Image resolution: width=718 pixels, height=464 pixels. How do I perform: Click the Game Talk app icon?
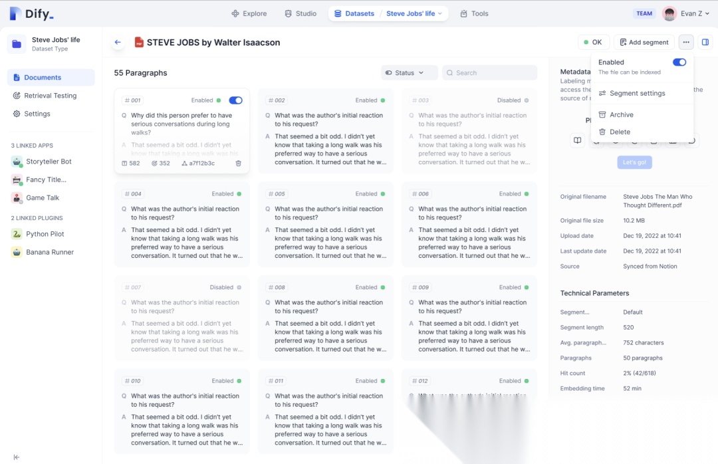pyautogui.click(x=17, y=198)
